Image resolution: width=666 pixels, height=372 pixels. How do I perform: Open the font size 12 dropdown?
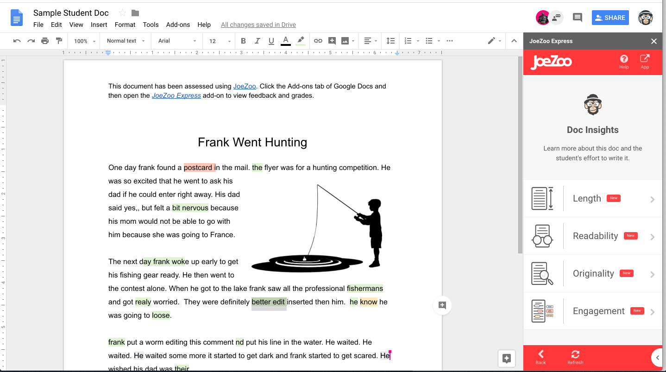click(x=220, y=41)
